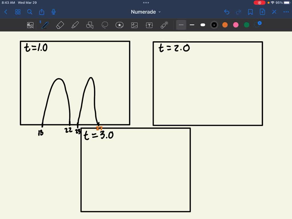Pick the highlighter tool

[x=75, y=25]
